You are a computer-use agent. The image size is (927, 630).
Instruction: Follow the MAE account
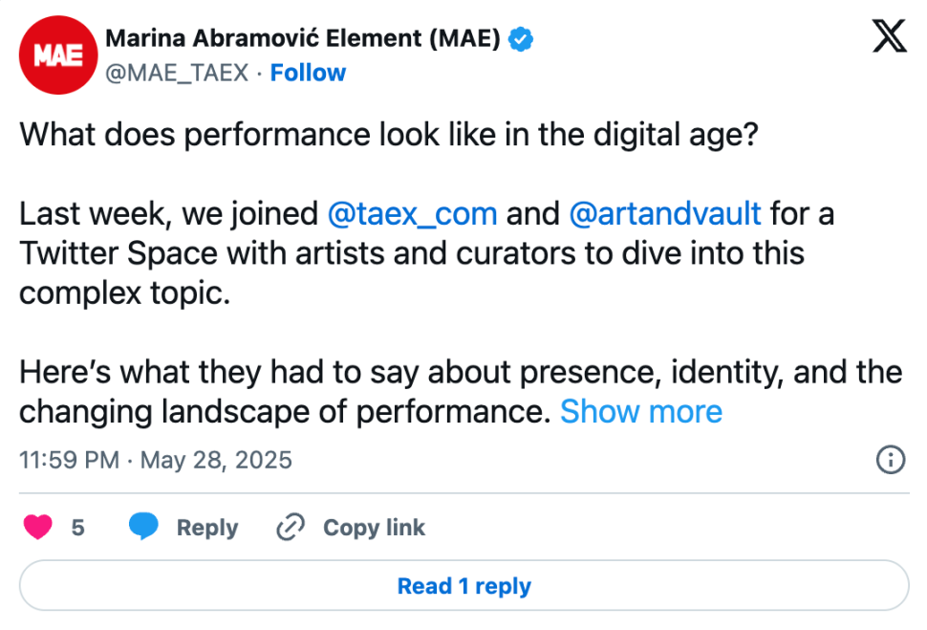[308, 73]
